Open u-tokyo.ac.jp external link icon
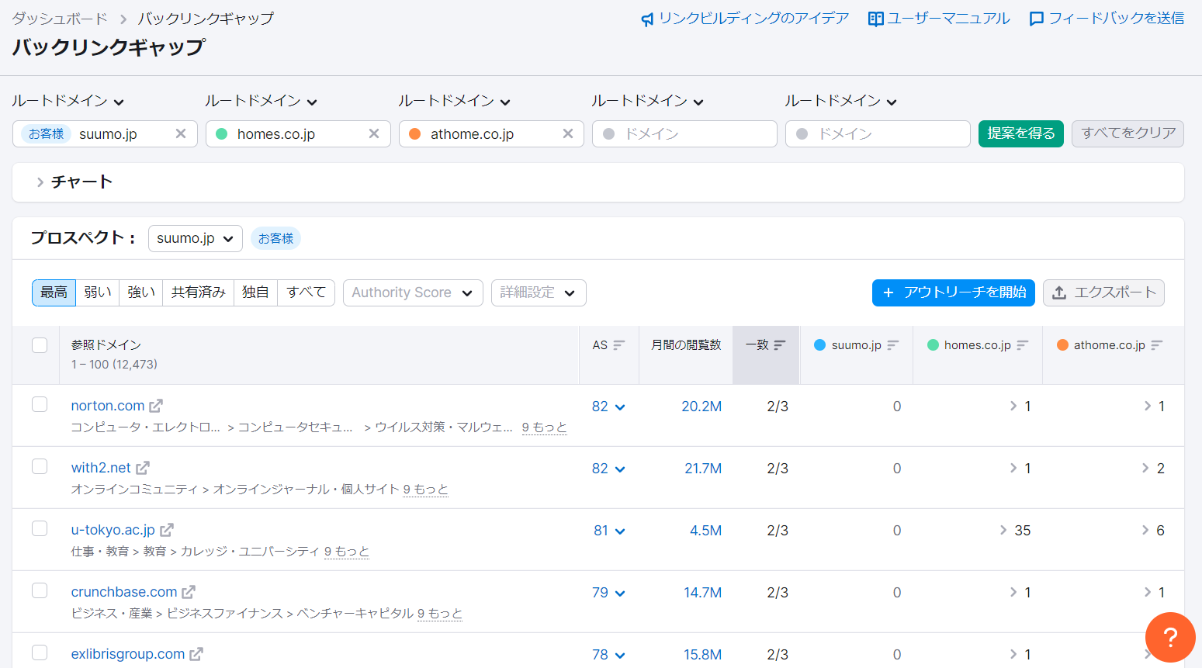Image resolution: width=1202 pixels, height=668 pixels. point(167,530)
